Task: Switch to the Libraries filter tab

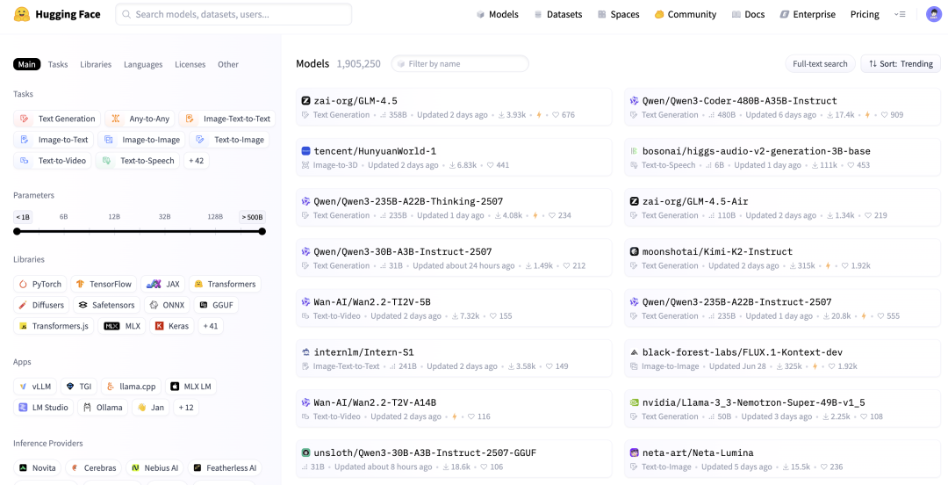Action: 96,64
